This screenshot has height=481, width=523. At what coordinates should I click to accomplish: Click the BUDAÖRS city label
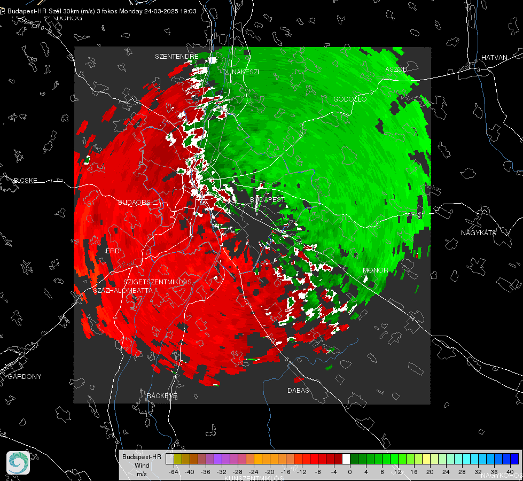click(x=135, y=202)
